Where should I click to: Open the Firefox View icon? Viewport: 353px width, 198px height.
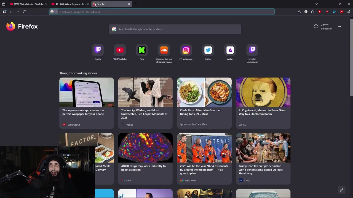click(4, 4)
